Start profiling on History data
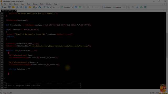The image size is (168, 94). tap(107, 7)
